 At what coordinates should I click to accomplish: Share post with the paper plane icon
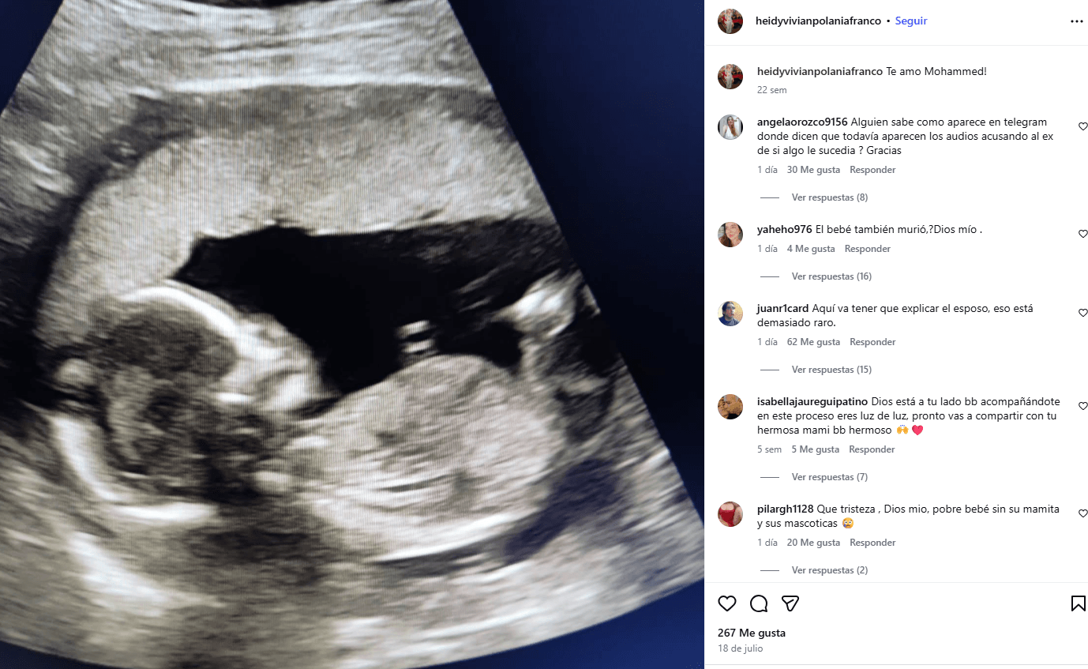(790, 603)
